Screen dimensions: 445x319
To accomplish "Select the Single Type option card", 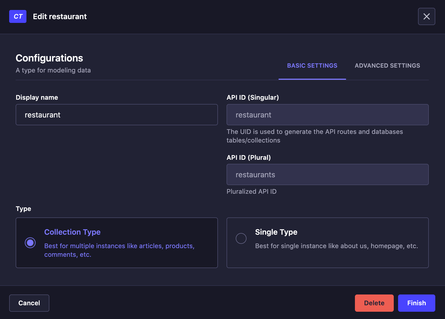I will coord(327,242).
